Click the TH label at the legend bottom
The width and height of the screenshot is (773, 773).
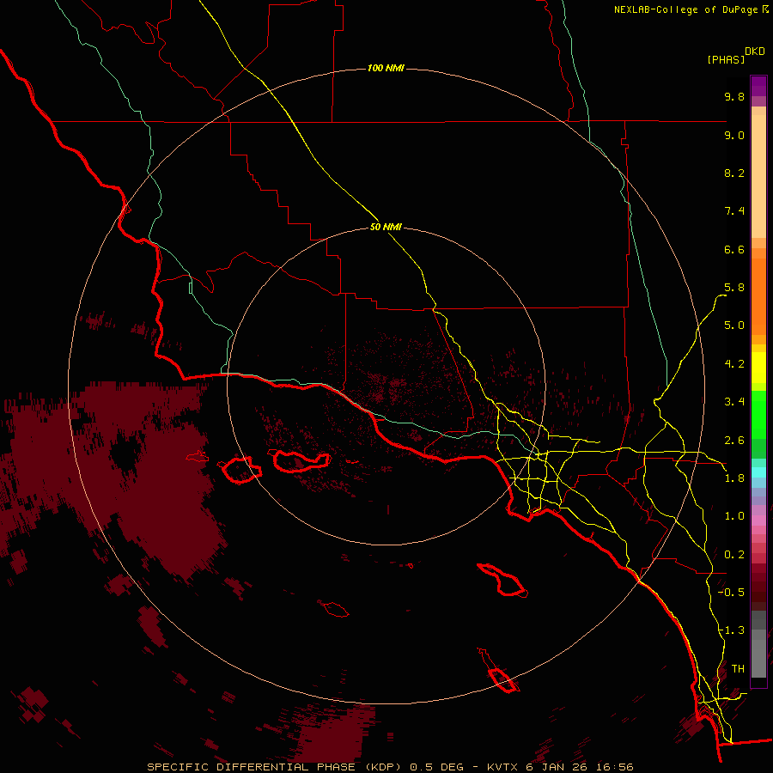(x=738, y=669)
